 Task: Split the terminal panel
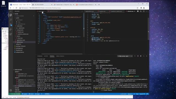click(x=138, y=56)
